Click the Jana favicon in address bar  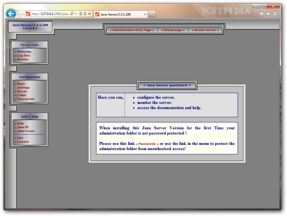click(28, 14)
